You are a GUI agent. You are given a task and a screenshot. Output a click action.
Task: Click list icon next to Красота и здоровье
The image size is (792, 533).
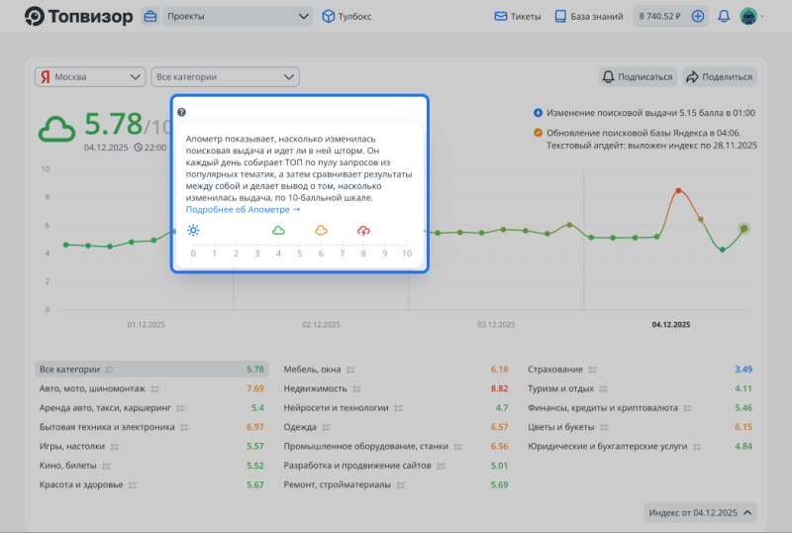pyautogui.click(x=133, y=485)
